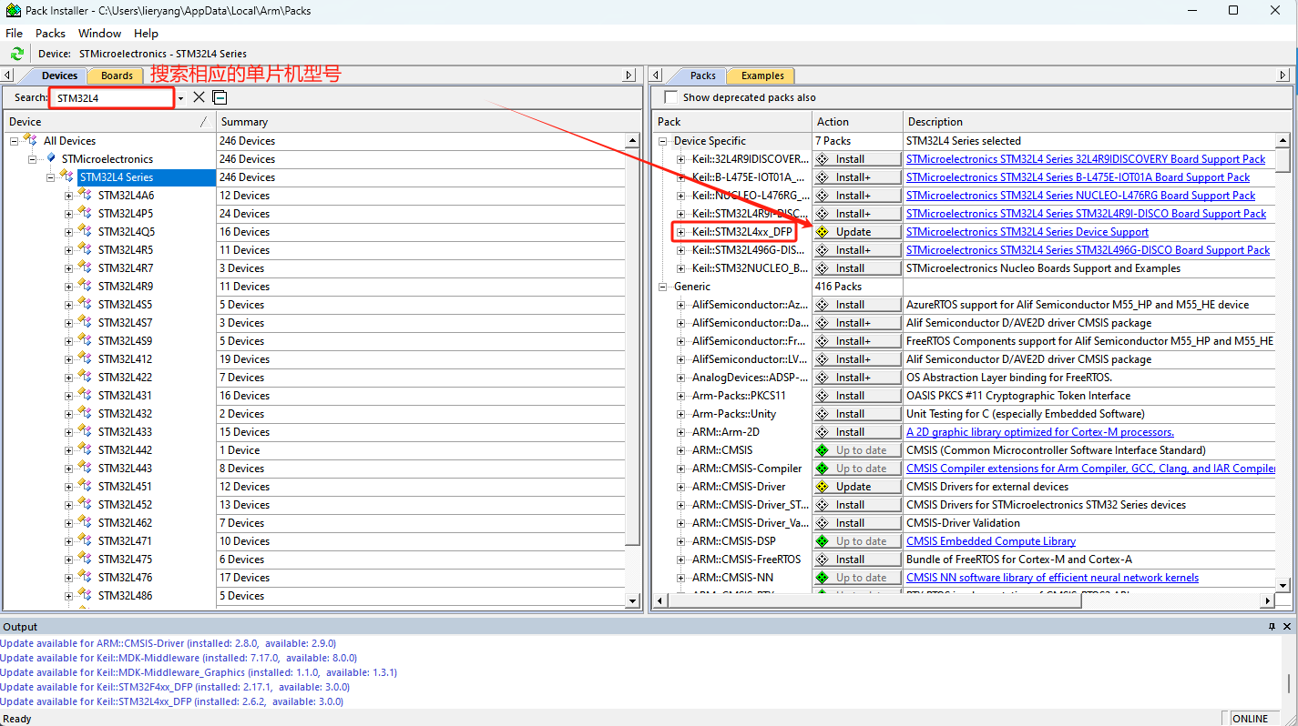Collapse the Device Specific packs group
The width and height of the screenshot is (1298, 726).
point(662,141)
